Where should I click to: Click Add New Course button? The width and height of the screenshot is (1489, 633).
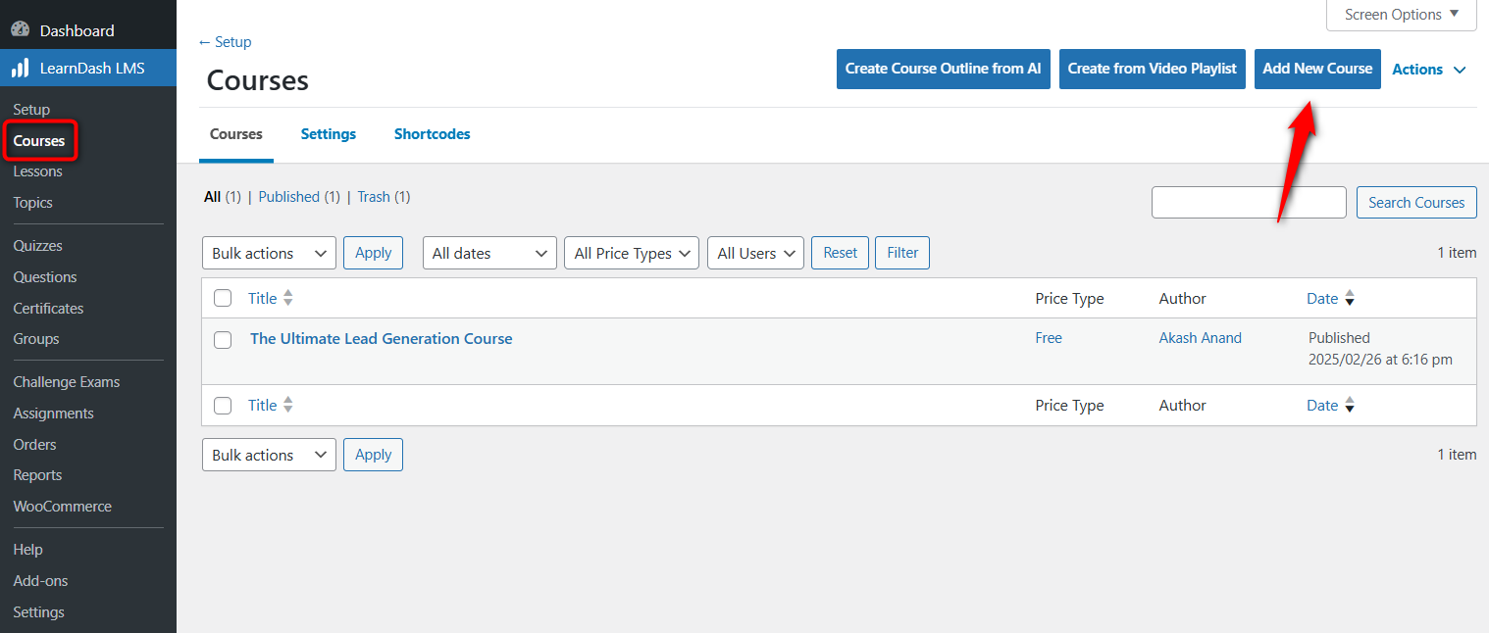coord(1317,69)
